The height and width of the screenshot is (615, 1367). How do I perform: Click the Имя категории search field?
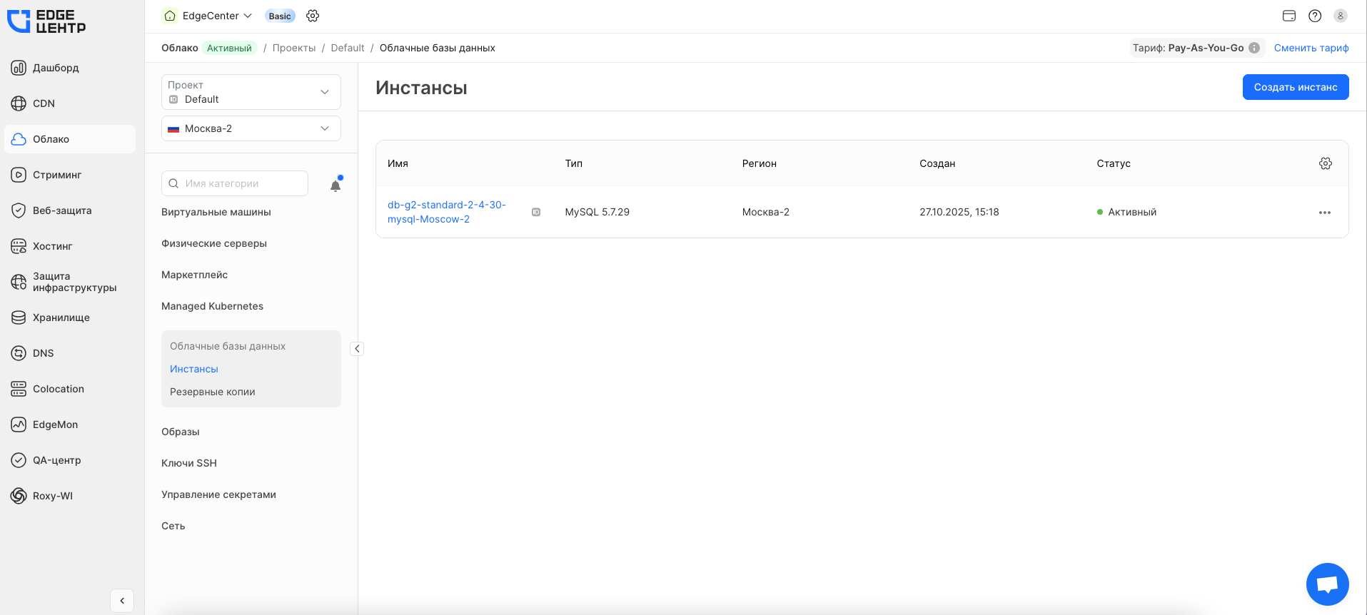pyautogui.click(x=236, y=183)
